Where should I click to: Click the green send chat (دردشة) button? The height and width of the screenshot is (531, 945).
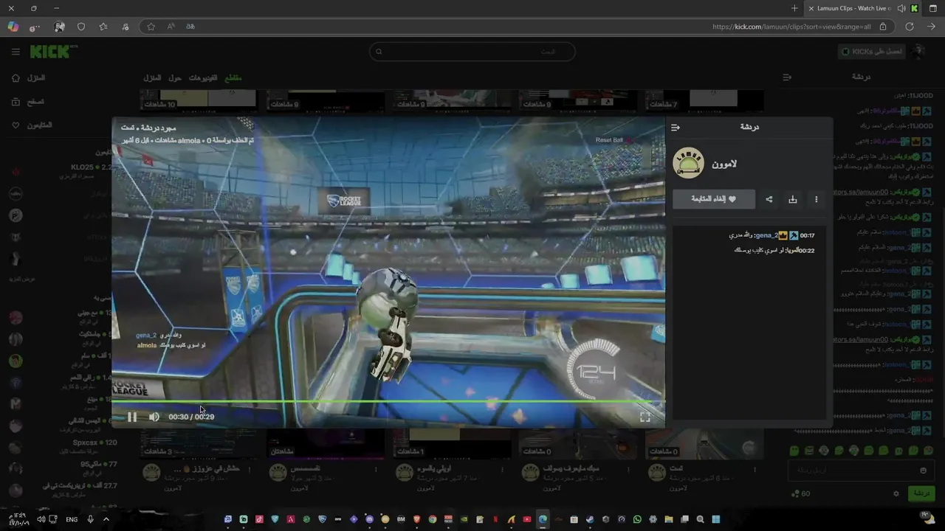click(921, 493)
